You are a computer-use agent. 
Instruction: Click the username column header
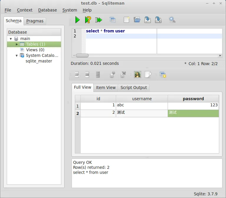coord(142,99)
